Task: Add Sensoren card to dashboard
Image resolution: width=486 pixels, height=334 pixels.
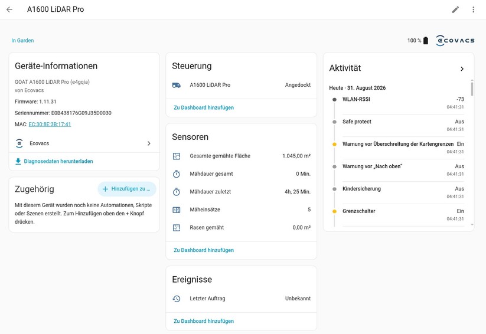Action: [x=204, y=250]
